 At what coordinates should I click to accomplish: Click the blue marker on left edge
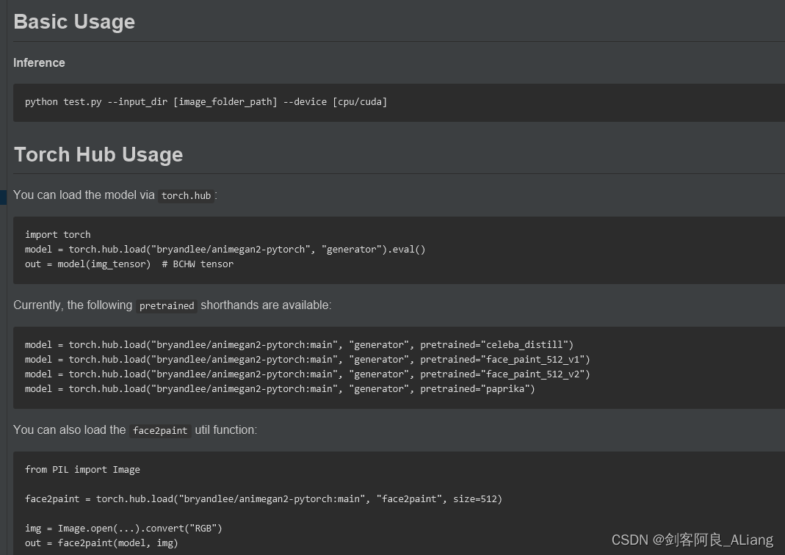click(3, 197)
